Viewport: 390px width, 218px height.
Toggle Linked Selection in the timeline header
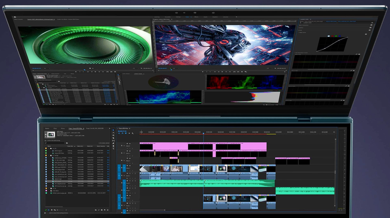[126, 133]
